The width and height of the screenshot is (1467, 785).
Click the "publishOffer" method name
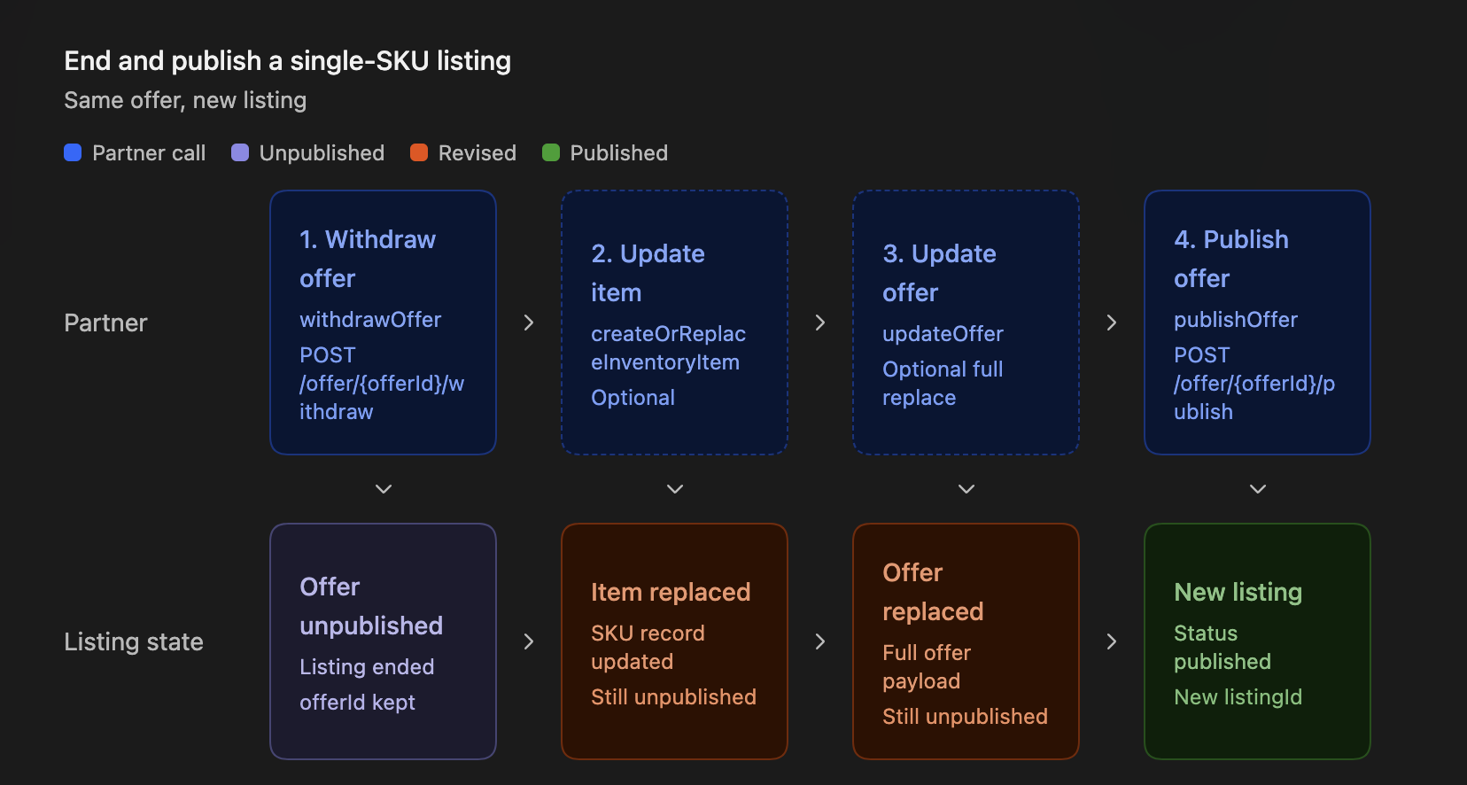pos(1236,320)
